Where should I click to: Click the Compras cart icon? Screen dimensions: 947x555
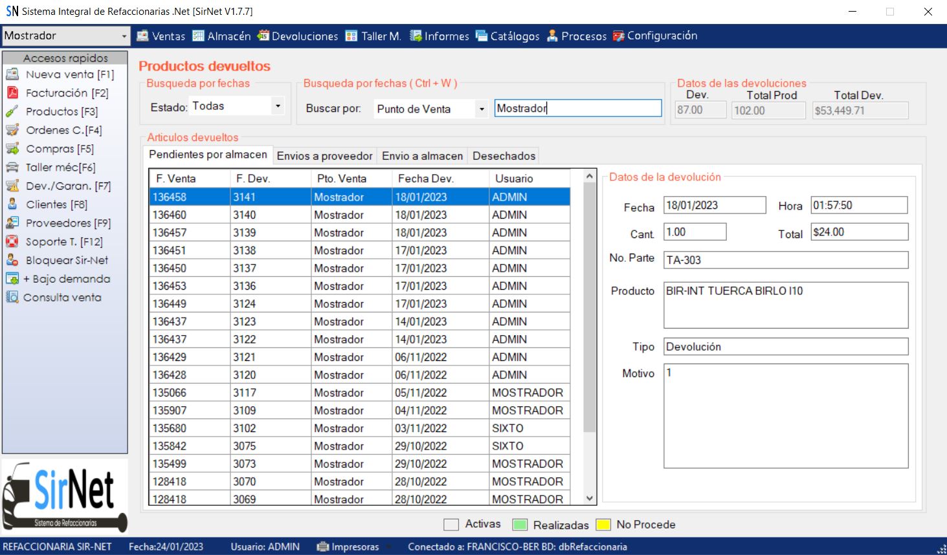click(x=12, y=149)
